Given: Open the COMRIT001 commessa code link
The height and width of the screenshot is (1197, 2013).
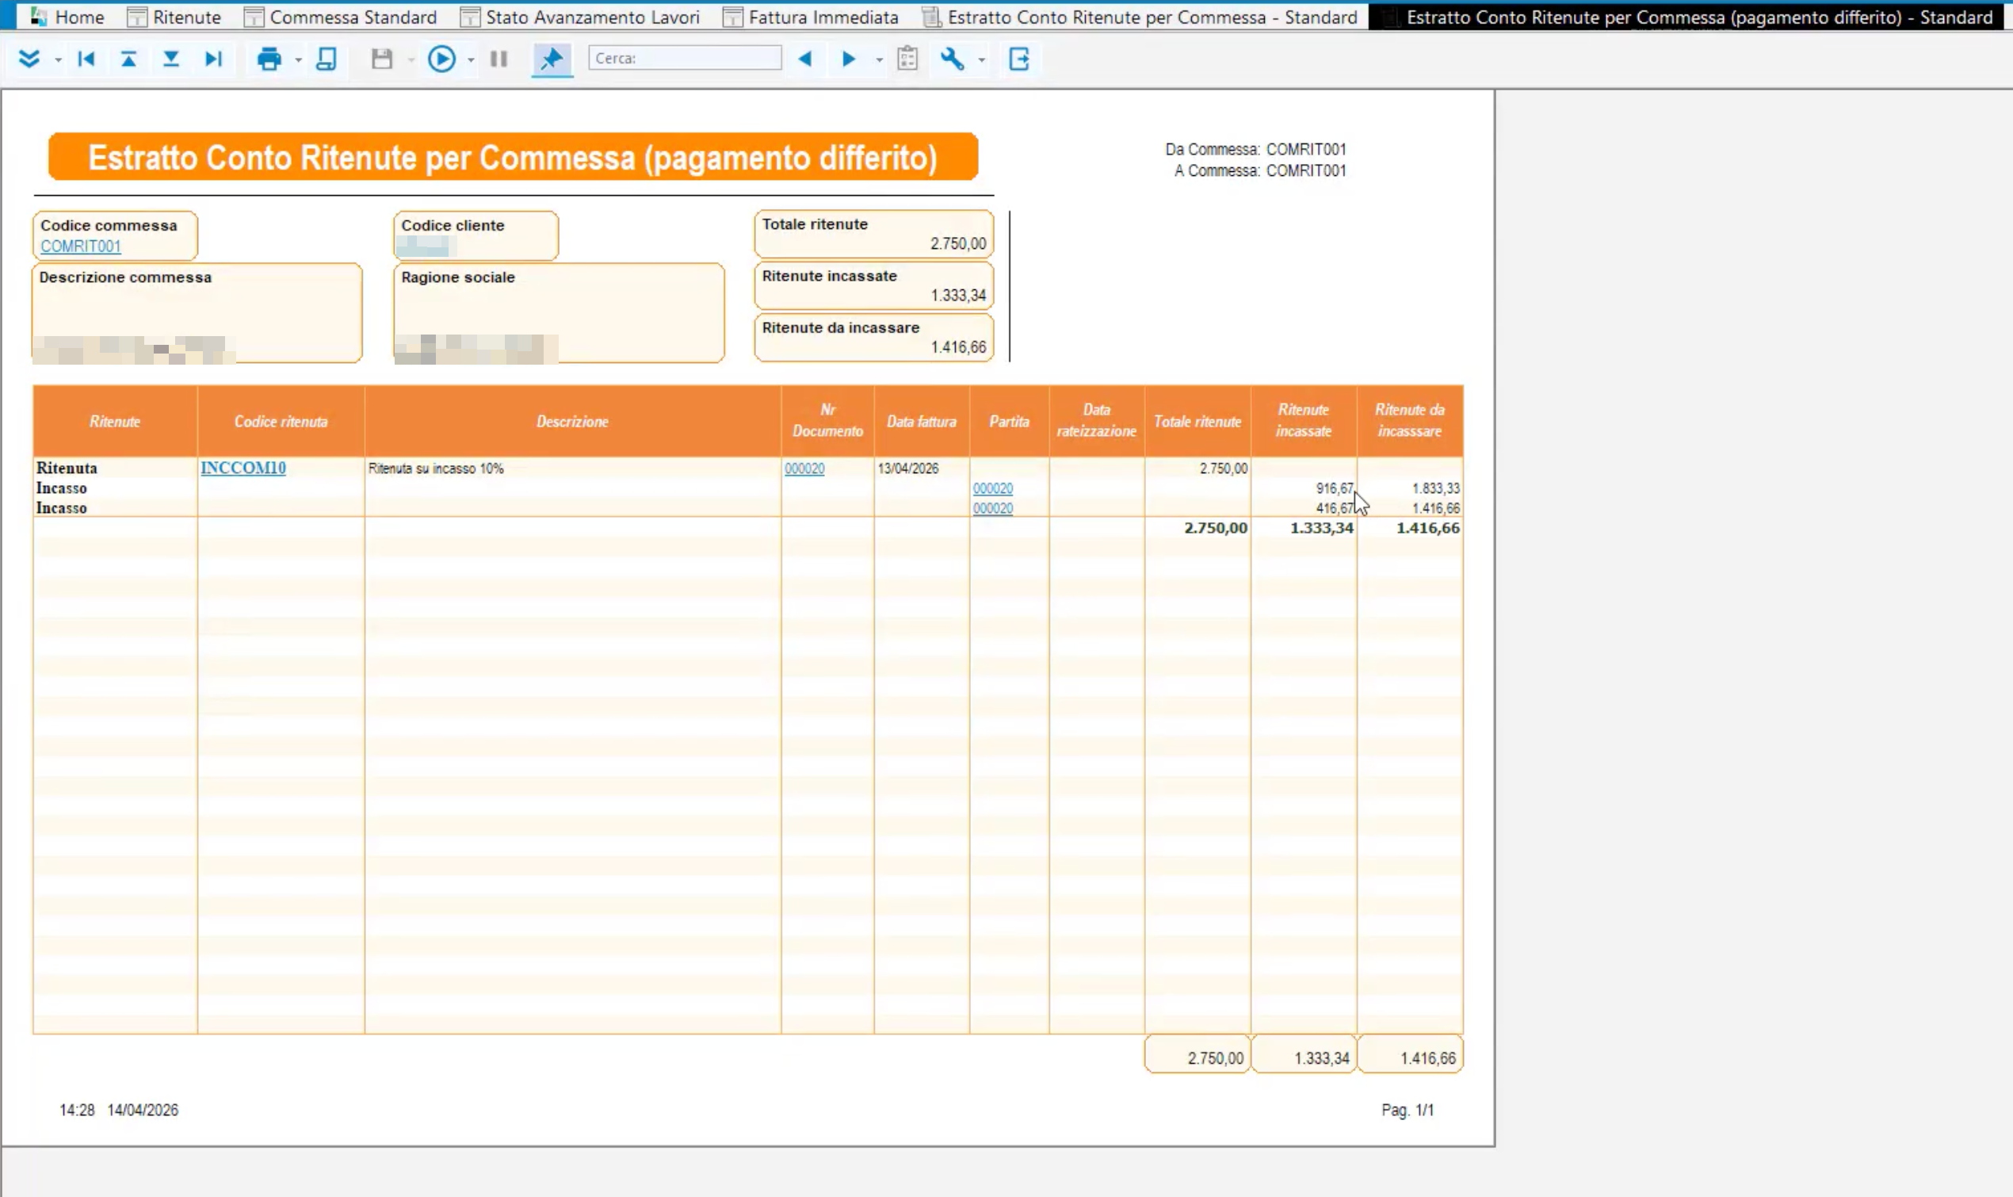Looking at the screenshot, I should 81,246.
